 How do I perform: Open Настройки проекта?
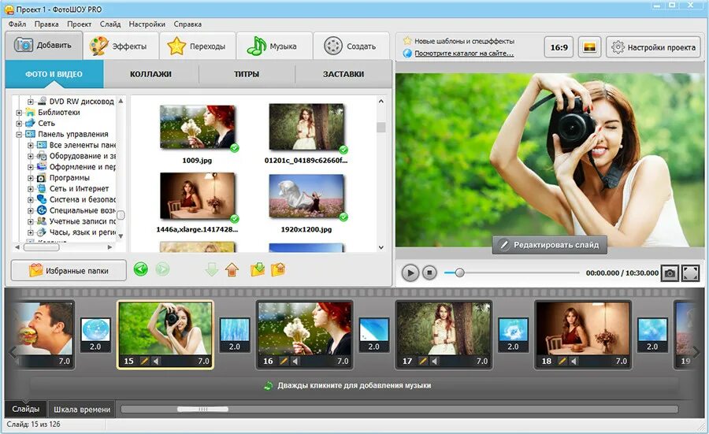(x=653, y=47)
